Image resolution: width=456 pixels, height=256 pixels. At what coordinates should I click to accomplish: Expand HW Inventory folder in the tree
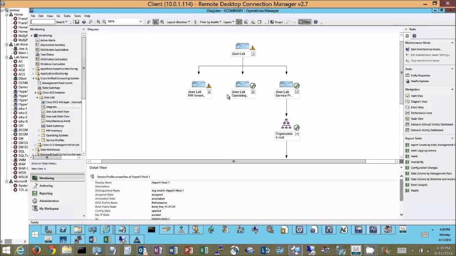pyautogui.click(x=39, y=131)
